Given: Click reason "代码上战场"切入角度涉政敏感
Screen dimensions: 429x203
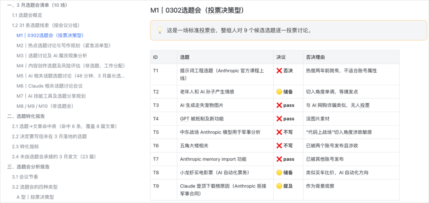Looking at the screenshot, I should pyautogui.click(x=339, y=132).
